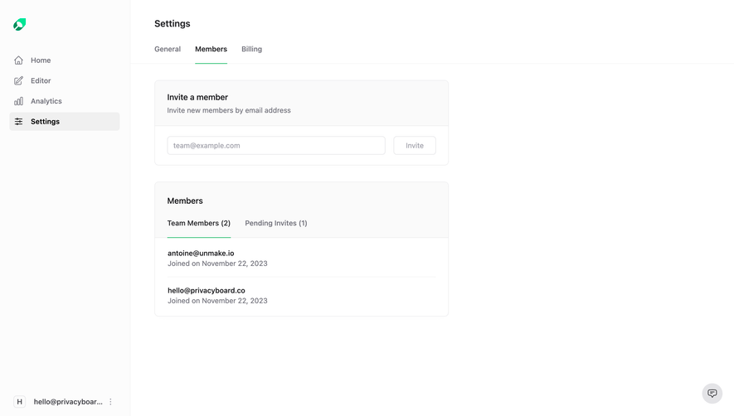Select the Members tab
The width and height of the screenshot is (734, 416).
pos(211,49)
